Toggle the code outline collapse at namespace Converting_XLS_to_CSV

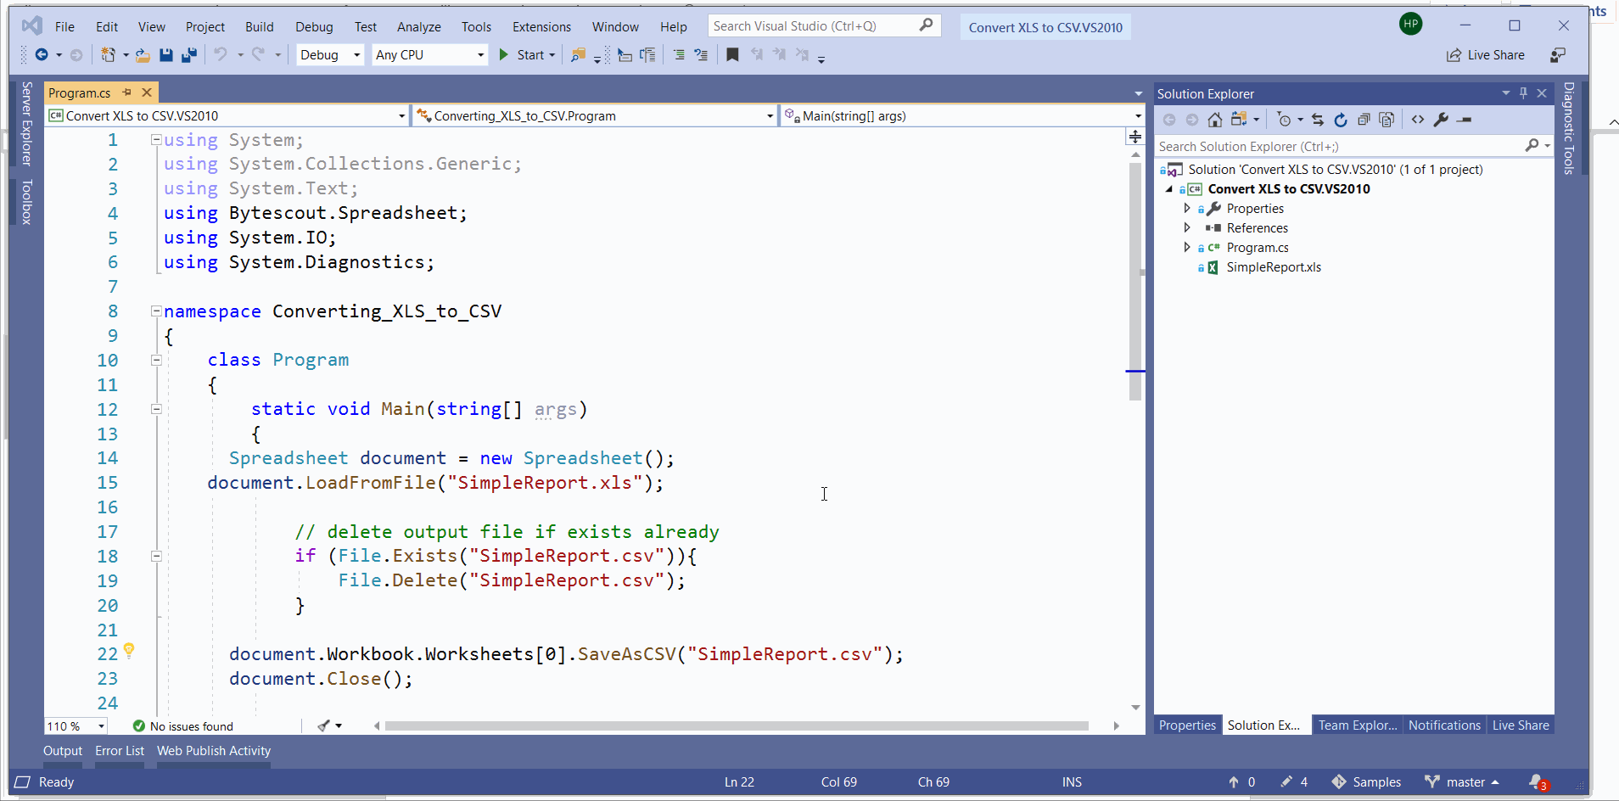tap(156, 311)
